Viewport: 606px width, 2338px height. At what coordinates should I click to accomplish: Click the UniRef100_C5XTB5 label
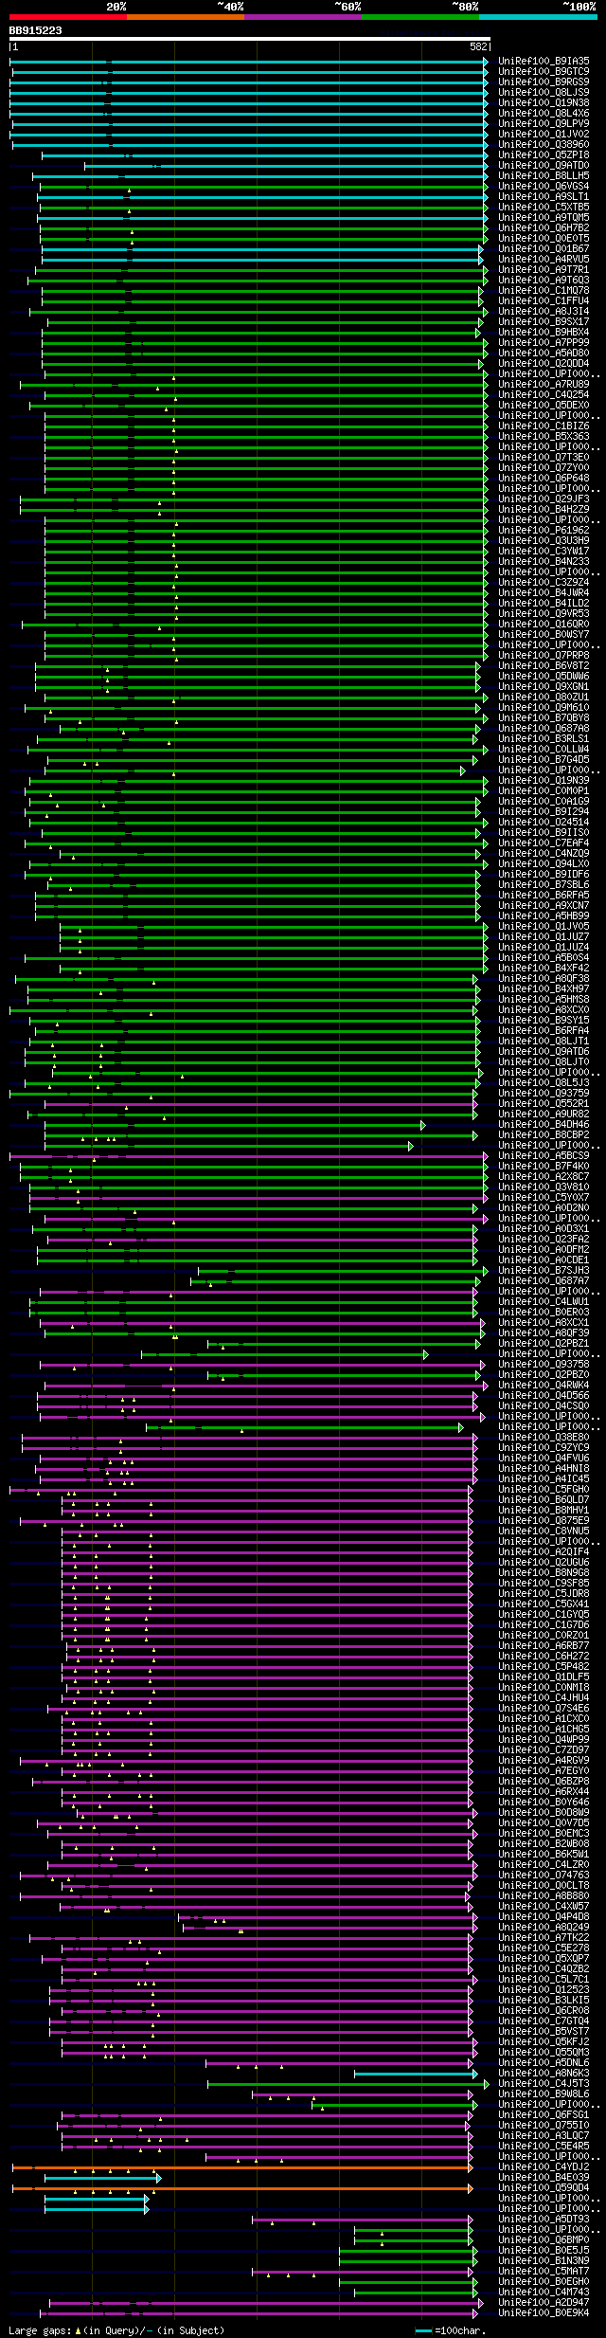[544, 208]
